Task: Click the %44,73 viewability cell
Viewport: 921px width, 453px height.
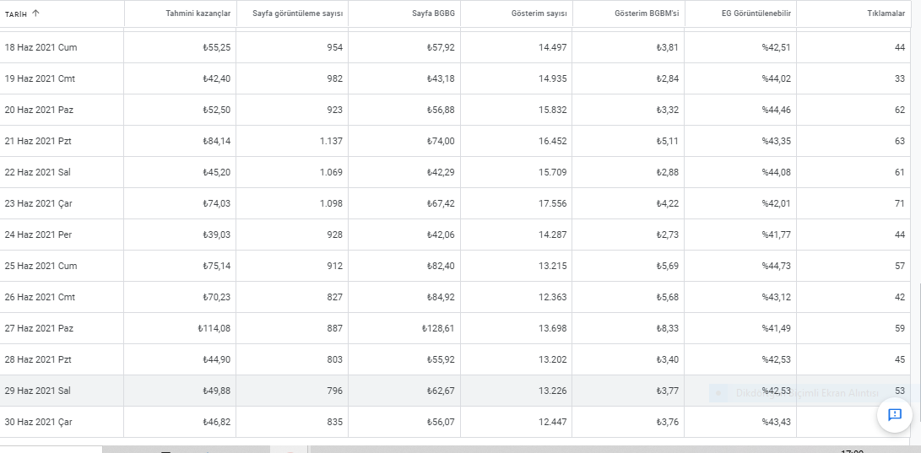Action: pos(777,266)
